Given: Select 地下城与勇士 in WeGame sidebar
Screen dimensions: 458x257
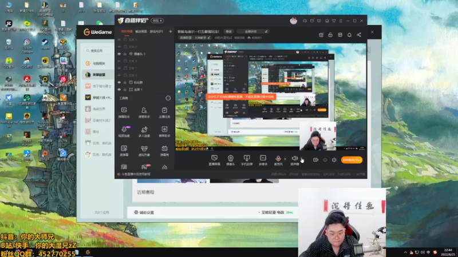Looking at the screenshot, I should (x=98, y=86).
